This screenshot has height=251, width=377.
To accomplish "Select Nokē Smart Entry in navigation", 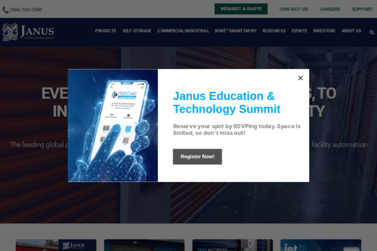I will point(236,31).
